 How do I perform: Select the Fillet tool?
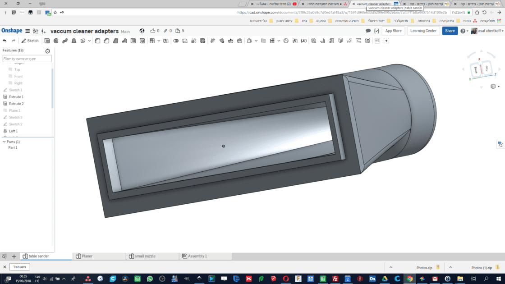[x=97, y=41]
